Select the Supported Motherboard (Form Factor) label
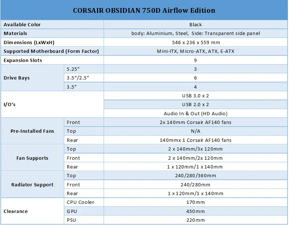The width and height of the screenshot is (289, 225). (51, 51)
